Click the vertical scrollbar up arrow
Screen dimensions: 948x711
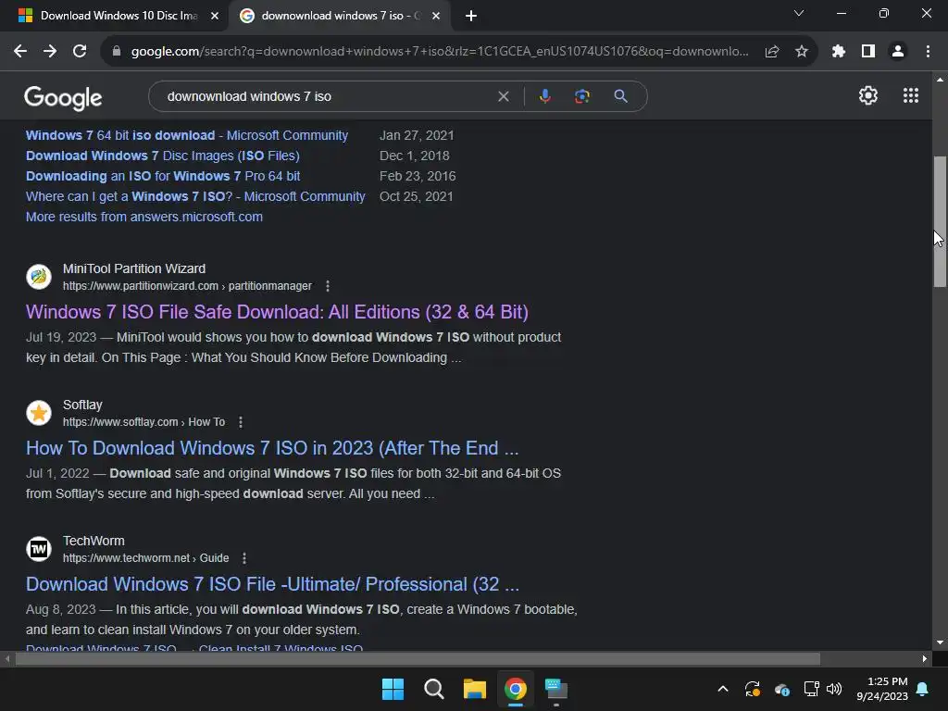[940, 80]
